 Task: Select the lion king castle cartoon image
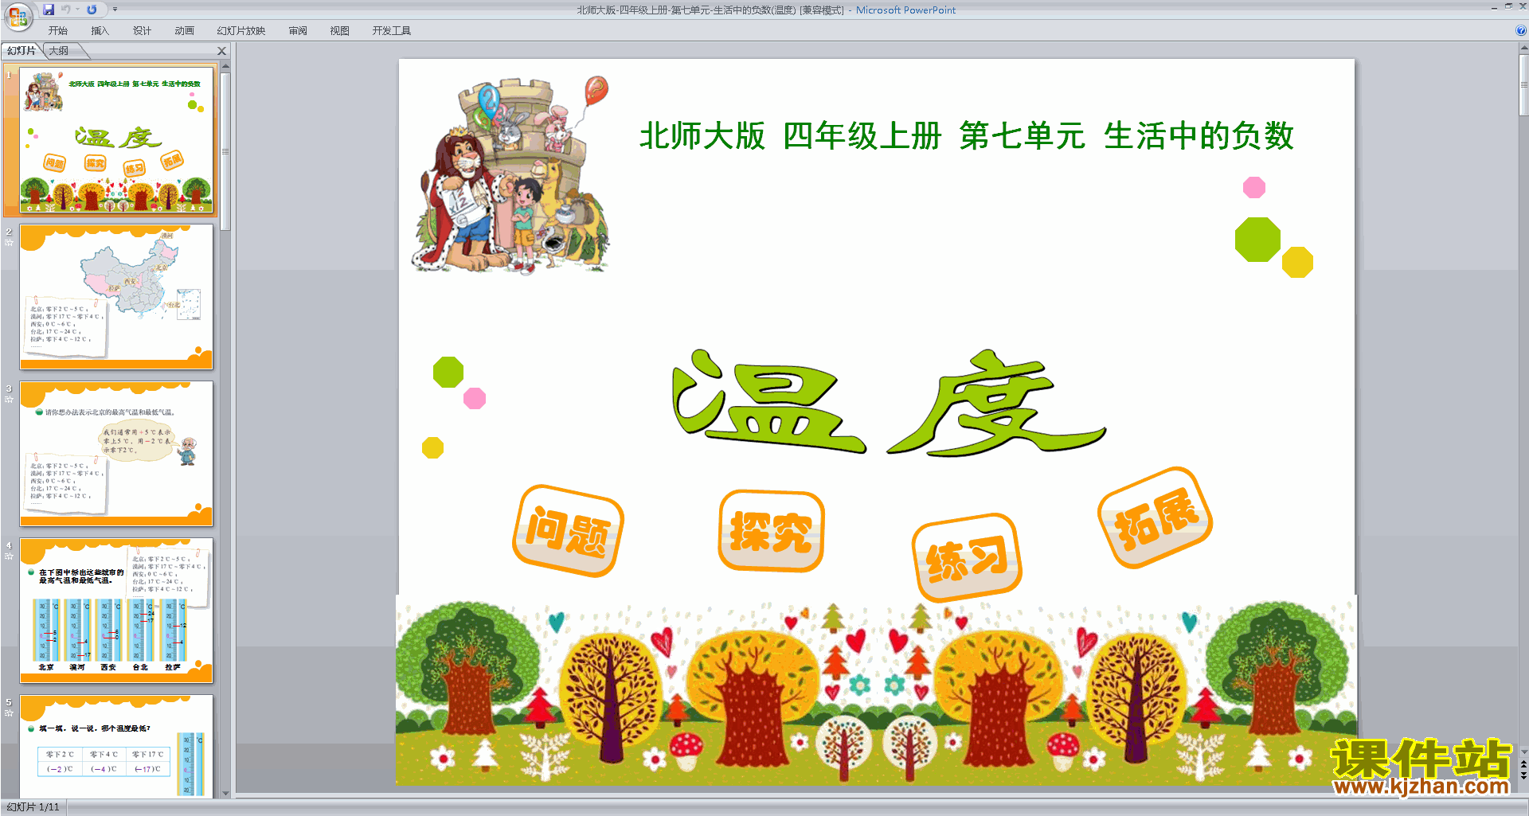point(510,174)
